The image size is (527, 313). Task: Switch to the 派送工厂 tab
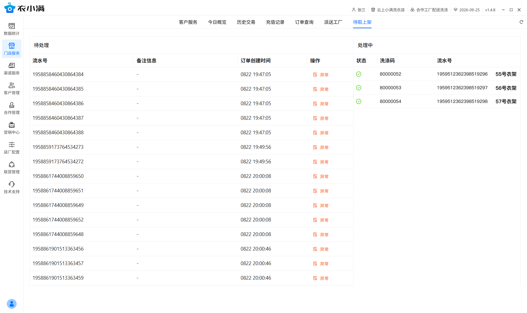pyautogui.click(x=333, y=22)
